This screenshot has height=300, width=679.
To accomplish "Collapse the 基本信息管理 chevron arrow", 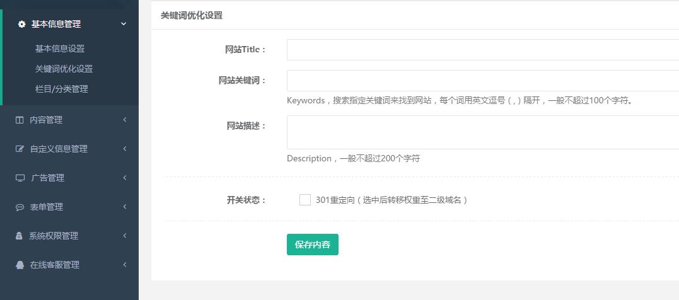I will [x=124, y=24].
